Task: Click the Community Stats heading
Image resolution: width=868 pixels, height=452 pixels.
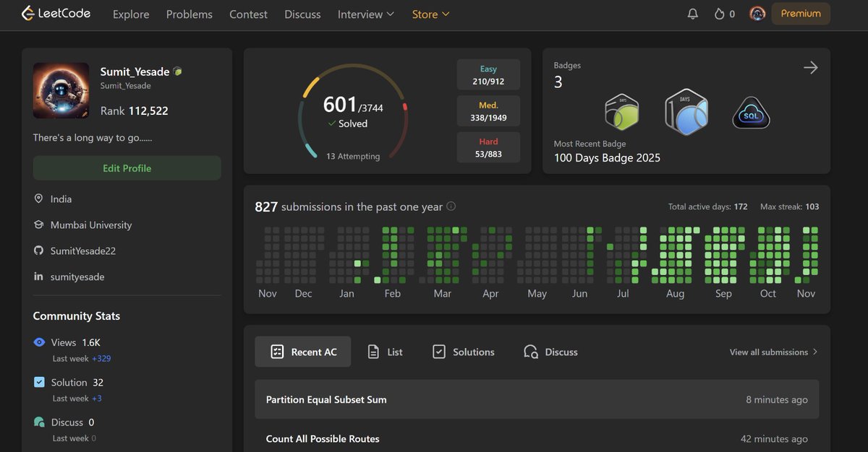Action: [x=77, y=316]
